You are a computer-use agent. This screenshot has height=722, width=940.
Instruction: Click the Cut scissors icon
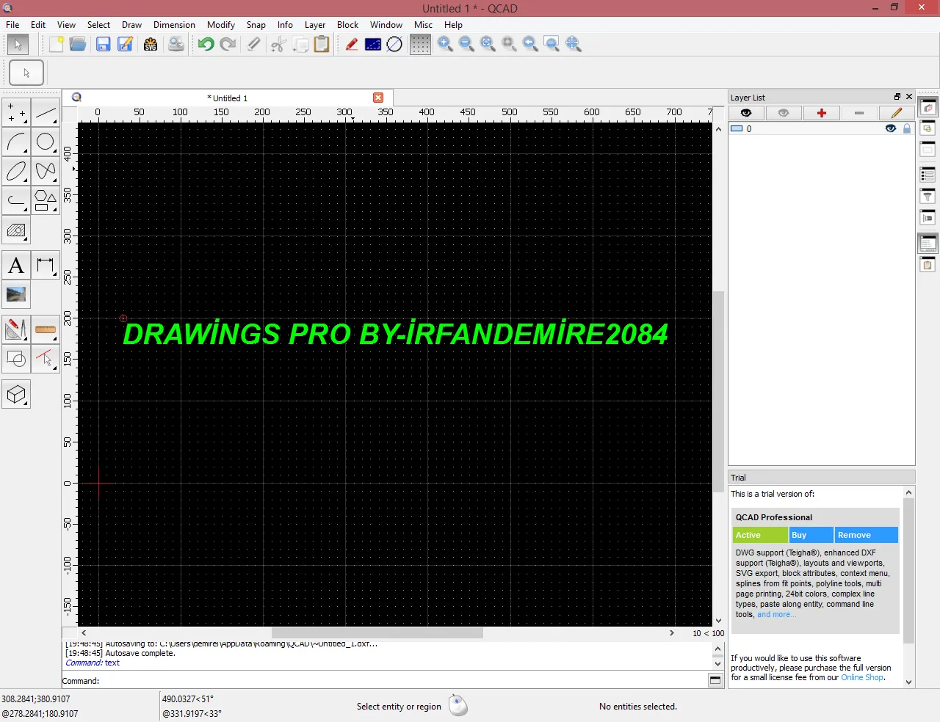(x=278, y=44)
